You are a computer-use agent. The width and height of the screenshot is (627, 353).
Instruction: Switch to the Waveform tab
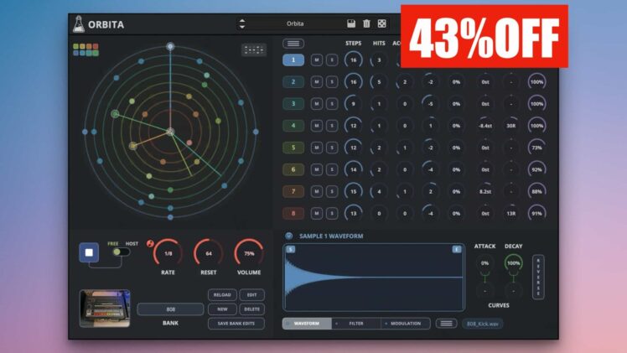click(x=307, y=324)
